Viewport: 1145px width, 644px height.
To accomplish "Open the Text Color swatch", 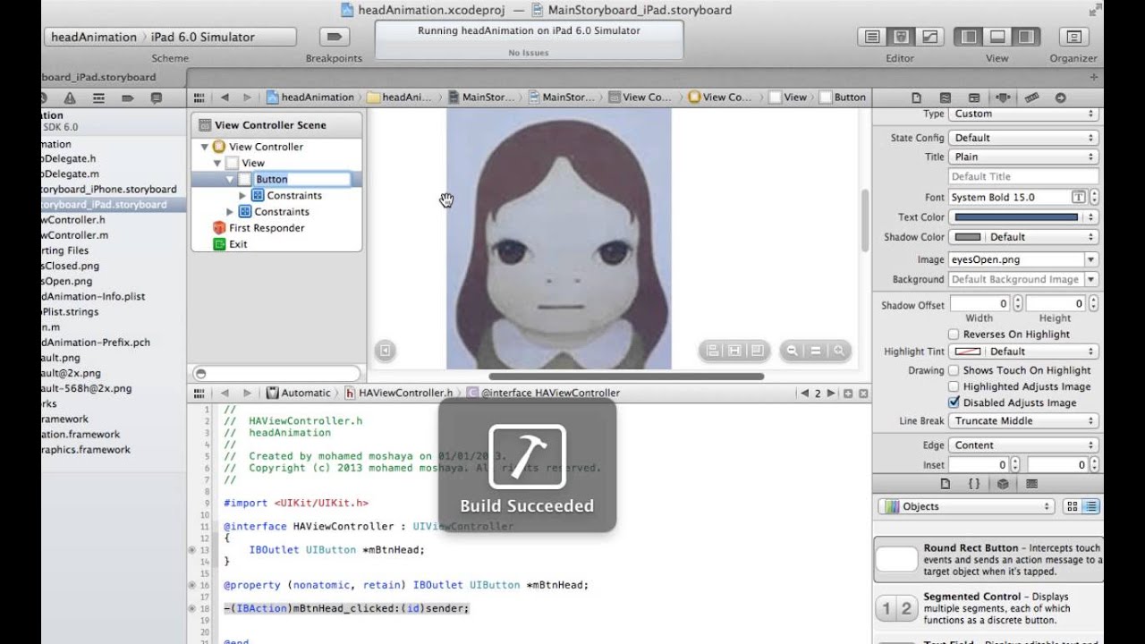I will pyautogui.click(x=1015, y=217).
